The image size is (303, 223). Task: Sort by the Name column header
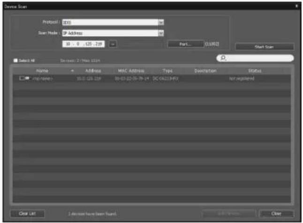point(42,71)
